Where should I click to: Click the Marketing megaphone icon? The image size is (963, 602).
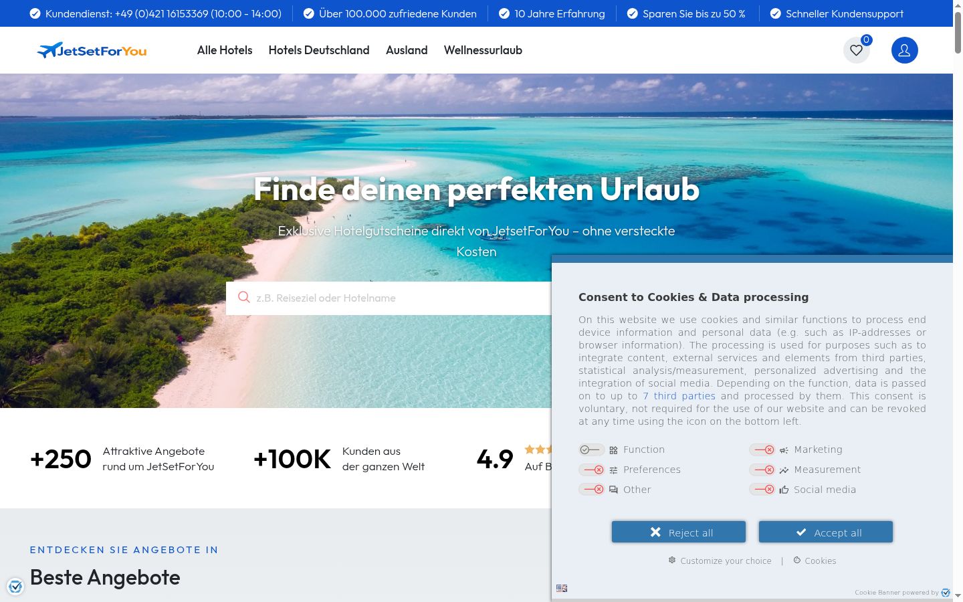[x=784, y=450]
